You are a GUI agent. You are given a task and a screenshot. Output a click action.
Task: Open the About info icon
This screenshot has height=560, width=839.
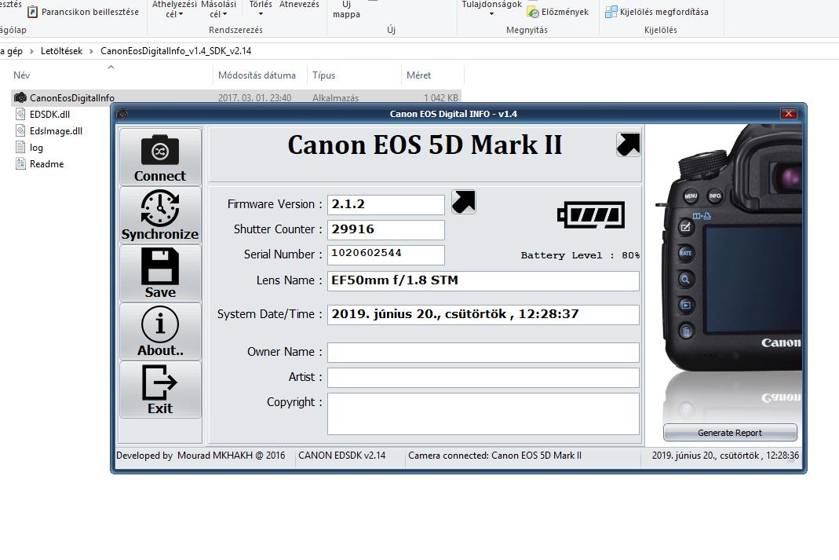coord(160,324)
